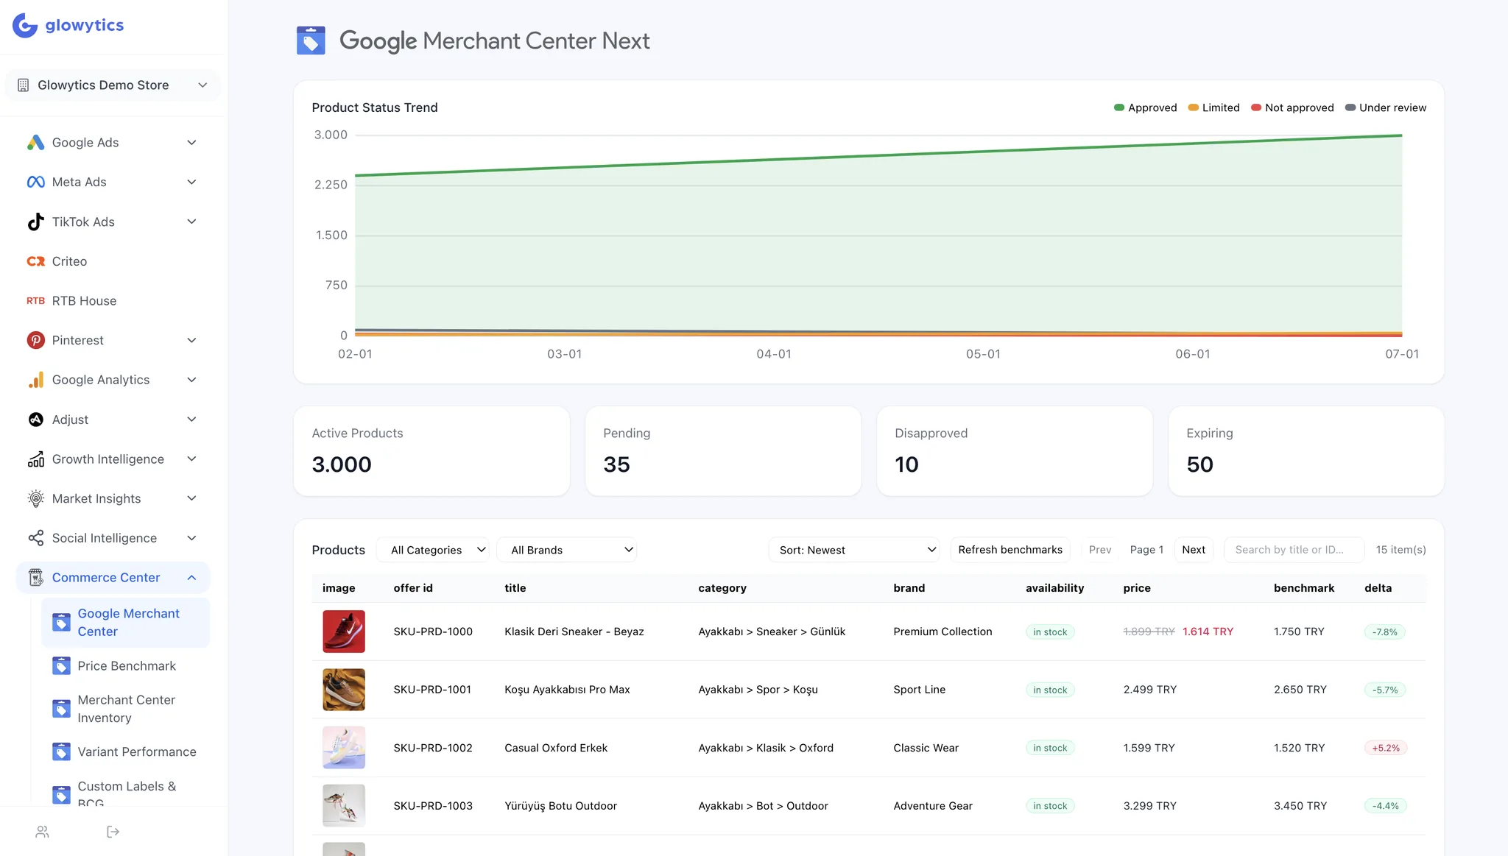Toggle the Approved series in legend
Viewport: 1508px width, 856px height.
pos(1145,107)
